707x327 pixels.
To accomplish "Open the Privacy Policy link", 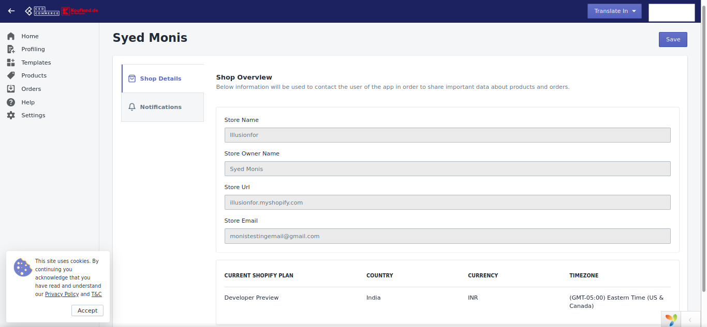I will click(x=62, y=294).
